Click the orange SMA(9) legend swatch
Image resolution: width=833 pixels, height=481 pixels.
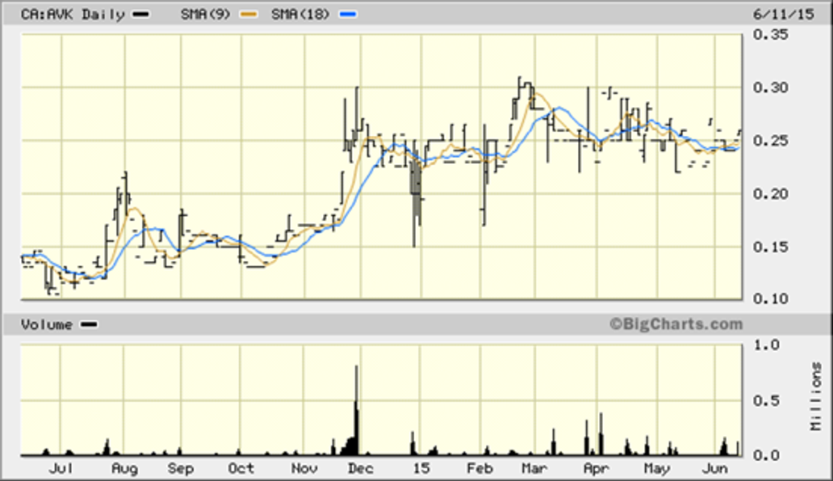(x=247, y=15)
